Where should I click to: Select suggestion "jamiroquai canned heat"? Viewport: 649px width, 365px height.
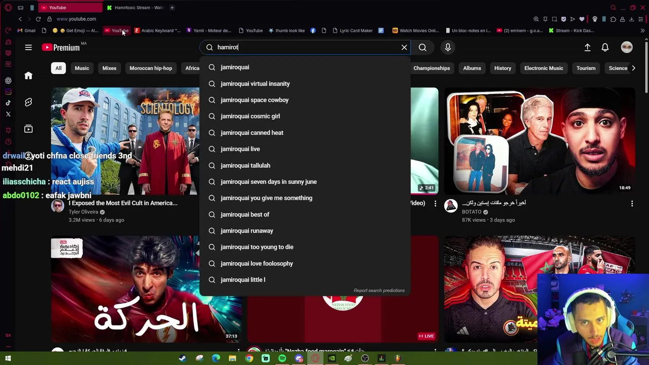[x=305, y=133]
